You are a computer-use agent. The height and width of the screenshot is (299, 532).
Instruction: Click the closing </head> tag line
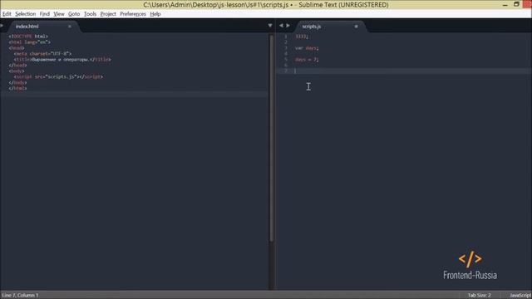click(17, 65)
